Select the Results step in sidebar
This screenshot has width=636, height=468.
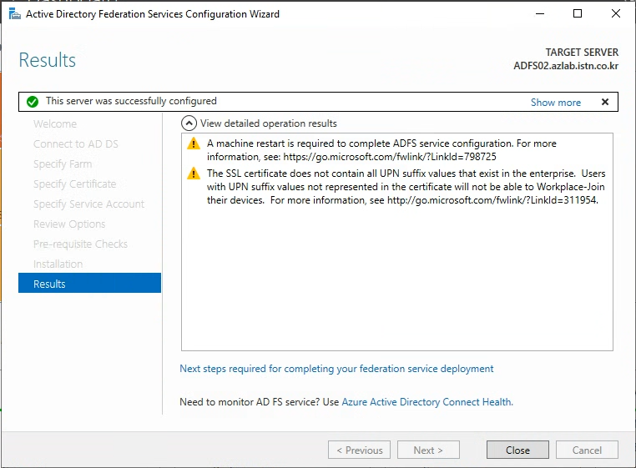[89, 283]
